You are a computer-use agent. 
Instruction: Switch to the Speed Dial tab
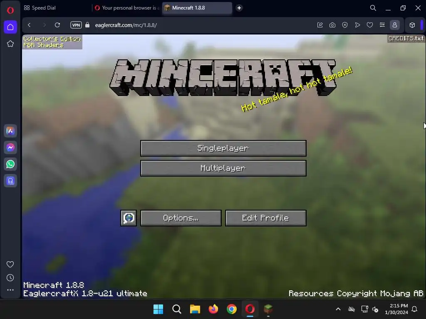[40, 8]
